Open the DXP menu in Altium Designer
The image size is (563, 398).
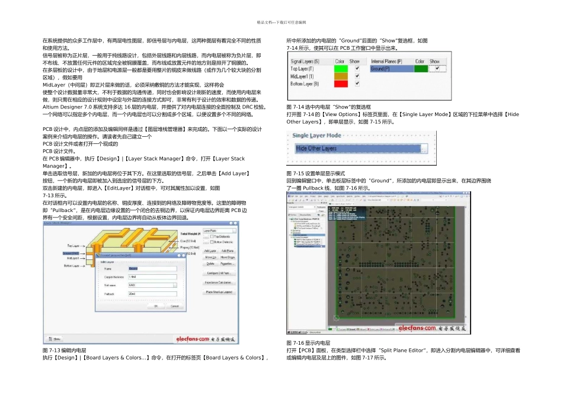(x=290, y=196)
